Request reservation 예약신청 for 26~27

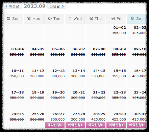tap(55, 125)
